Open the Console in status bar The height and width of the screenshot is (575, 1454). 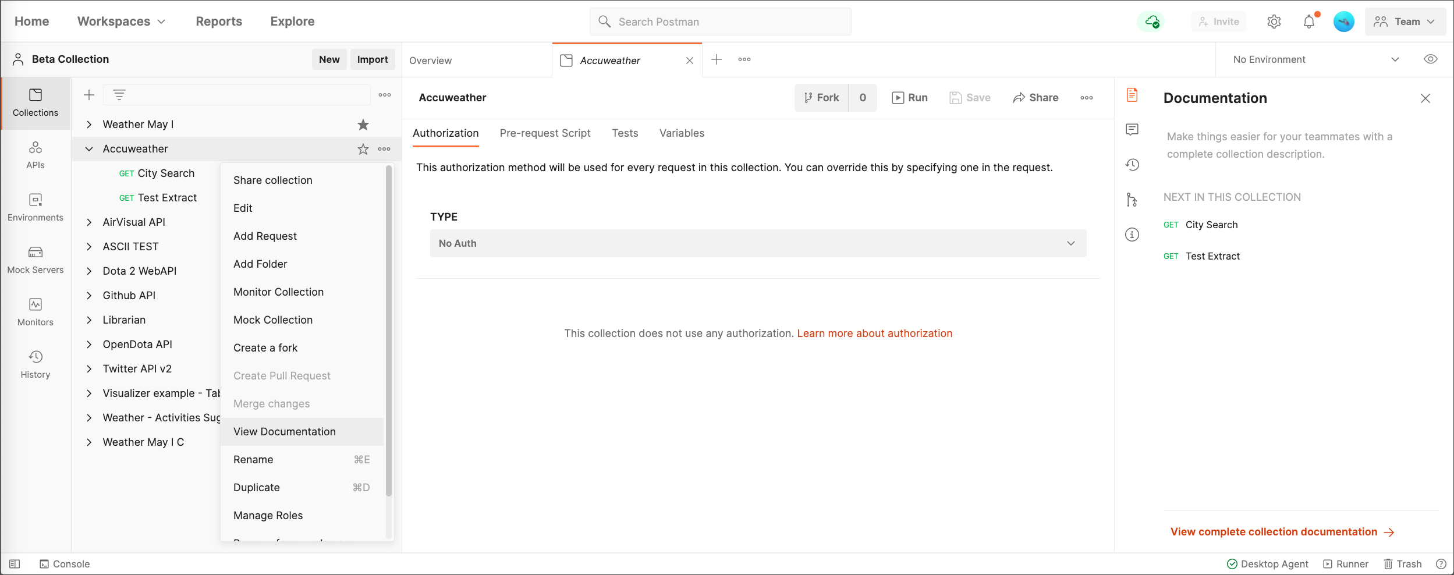pyautogui.click(x=65, y=564)
